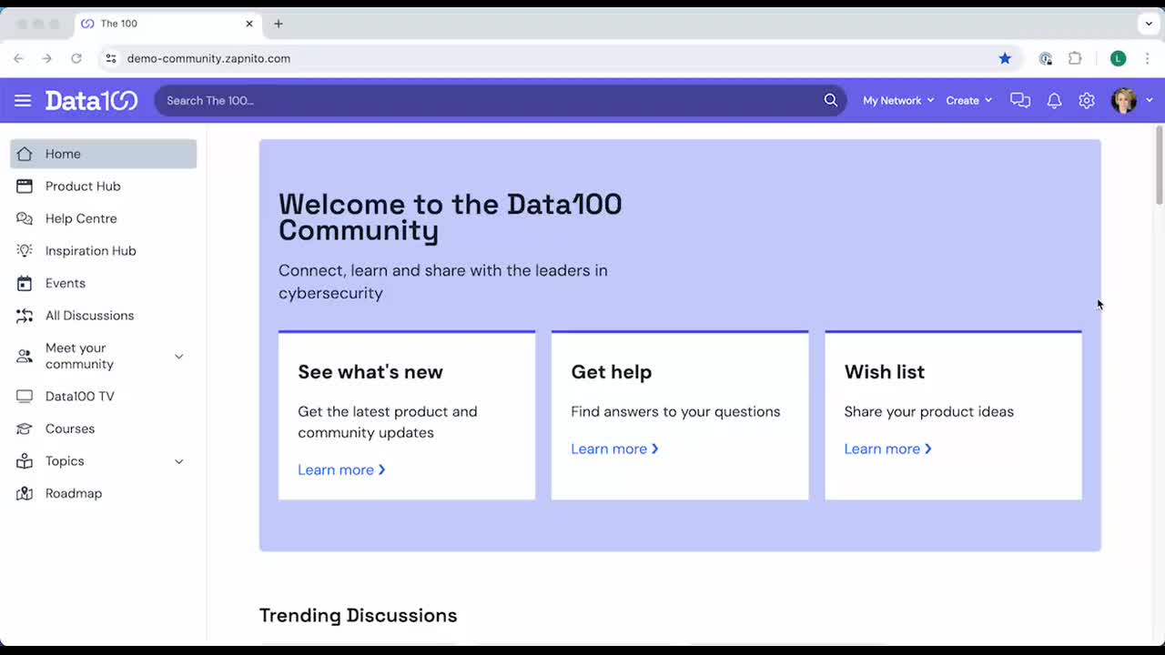The height and width of the screenshot is (655, 1165).
Task: Click Learn more under Wish list
Action: click(887, 448)
